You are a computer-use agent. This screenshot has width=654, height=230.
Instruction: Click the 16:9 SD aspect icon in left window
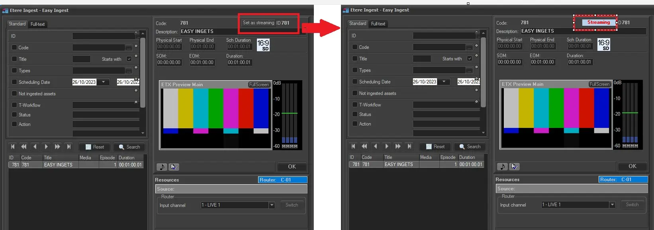pyautogui.click(x=263, y=45)
